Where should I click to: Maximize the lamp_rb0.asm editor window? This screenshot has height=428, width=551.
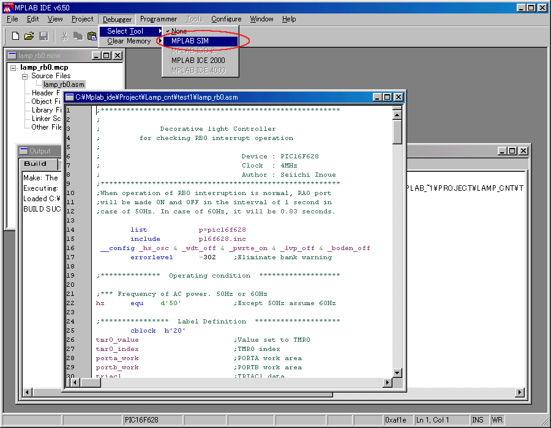coord(388,97)
